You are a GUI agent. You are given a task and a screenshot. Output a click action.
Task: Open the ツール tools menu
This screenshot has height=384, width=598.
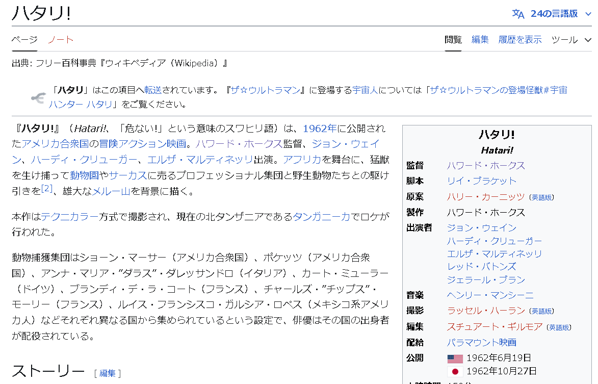coord(564,40)
